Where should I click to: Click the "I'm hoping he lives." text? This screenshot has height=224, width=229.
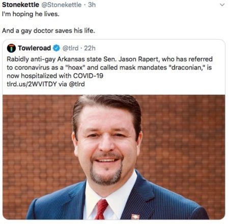[x=31, y=14]
